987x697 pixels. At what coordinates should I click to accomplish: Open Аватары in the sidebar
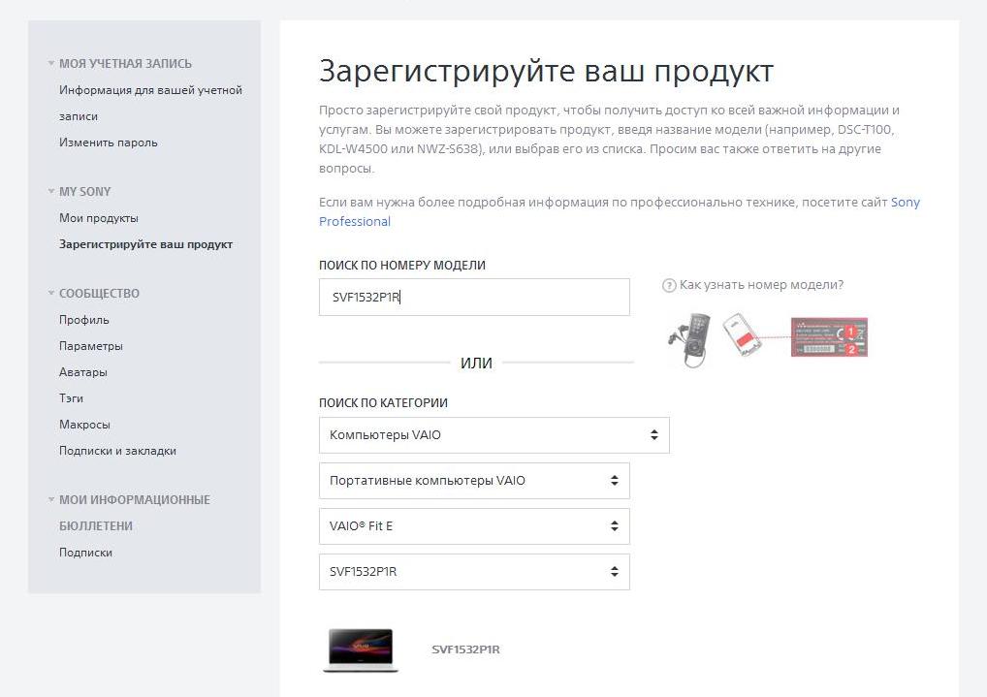click(x=83, y=372)
